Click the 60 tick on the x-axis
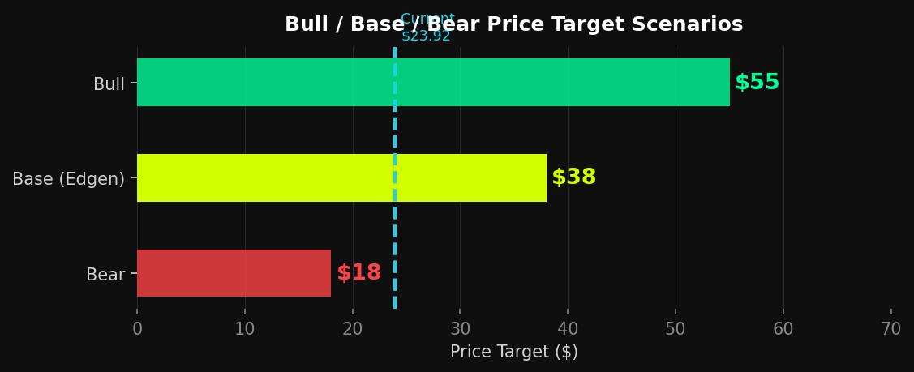The height and width of the screenshot is (372, 914). pos(783,329)
